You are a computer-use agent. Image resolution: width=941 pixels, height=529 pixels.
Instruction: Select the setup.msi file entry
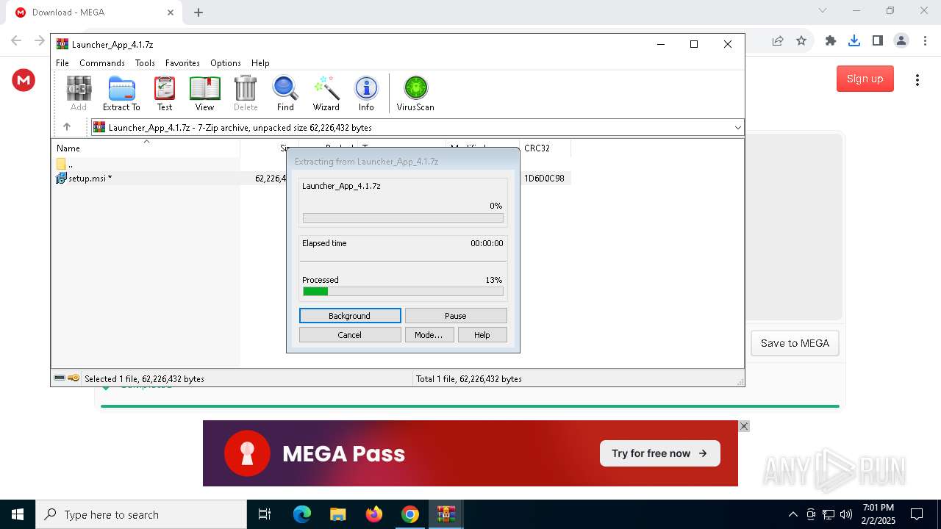click(x=84, y=179)
